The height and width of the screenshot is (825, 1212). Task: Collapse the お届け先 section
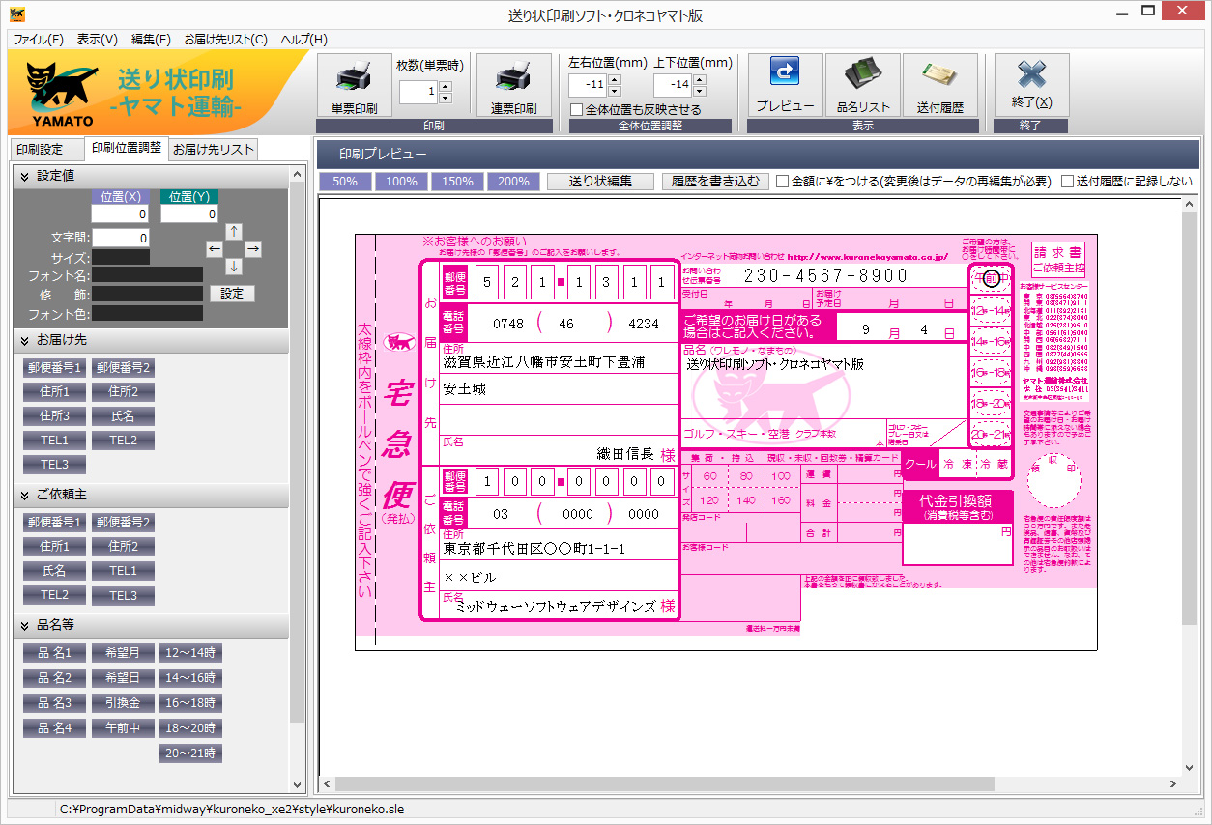tap(25, 341)
